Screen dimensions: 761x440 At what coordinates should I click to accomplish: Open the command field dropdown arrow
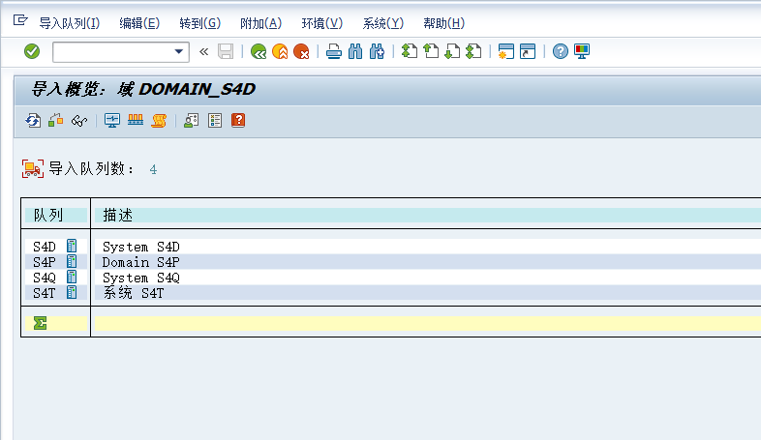[x=178, y=51]
